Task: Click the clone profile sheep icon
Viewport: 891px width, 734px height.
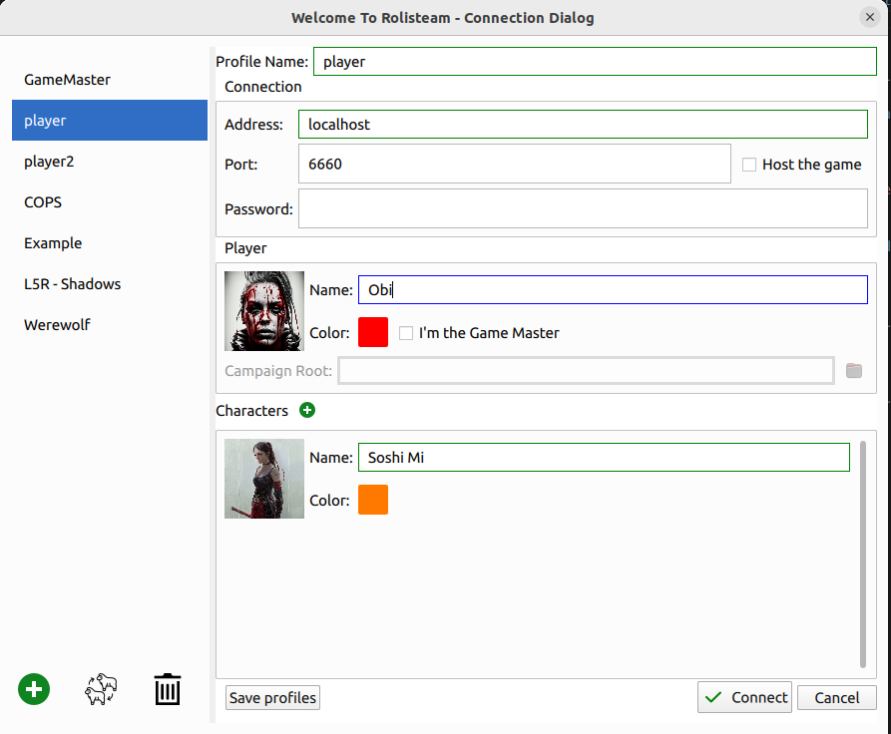Action: click(x=101, y=689)
